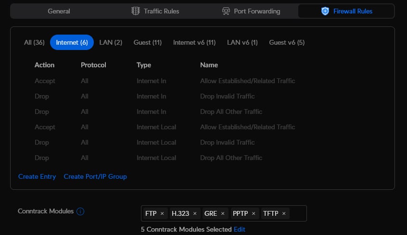Click inside the Conntrack Modules input field
407x235 pixels.
point(298,213)
